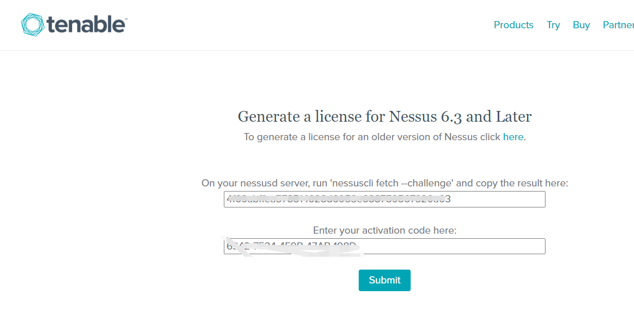The image size is (634, 323).
Task: Click the tenable wordmark text
Action: [86, 25]
